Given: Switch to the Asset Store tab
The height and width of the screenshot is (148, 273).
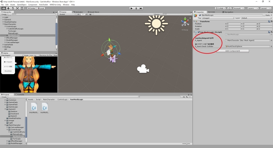Looking at the screenshot, I should (93, 12).
